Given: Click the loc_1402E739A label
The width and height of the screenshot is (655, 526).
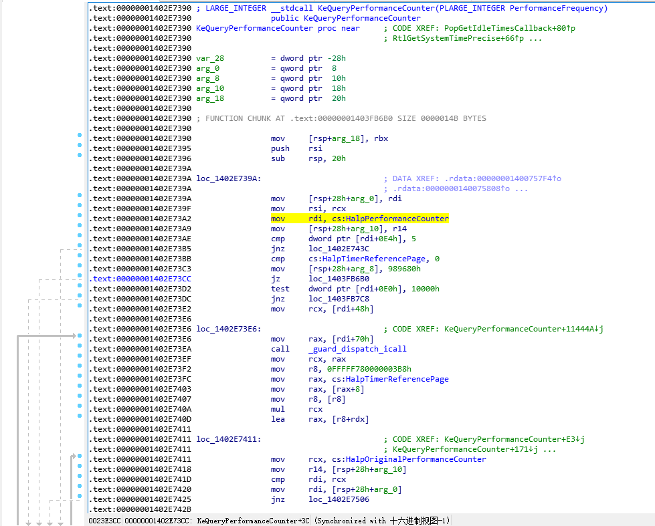Looking at the screenshot, I should click(x=229, y=178).
